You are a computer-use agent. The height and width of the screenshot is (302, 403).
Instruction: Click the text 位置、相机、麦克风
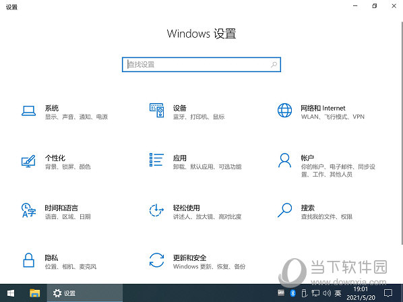71,266
